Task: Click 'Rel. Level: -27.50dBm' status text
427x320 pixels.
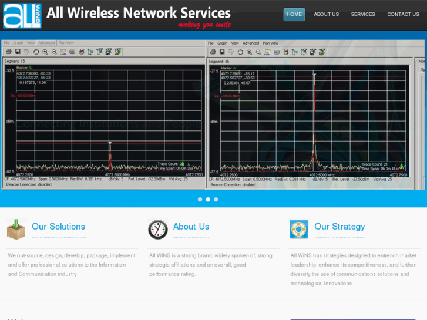Action: click(351, 180)
